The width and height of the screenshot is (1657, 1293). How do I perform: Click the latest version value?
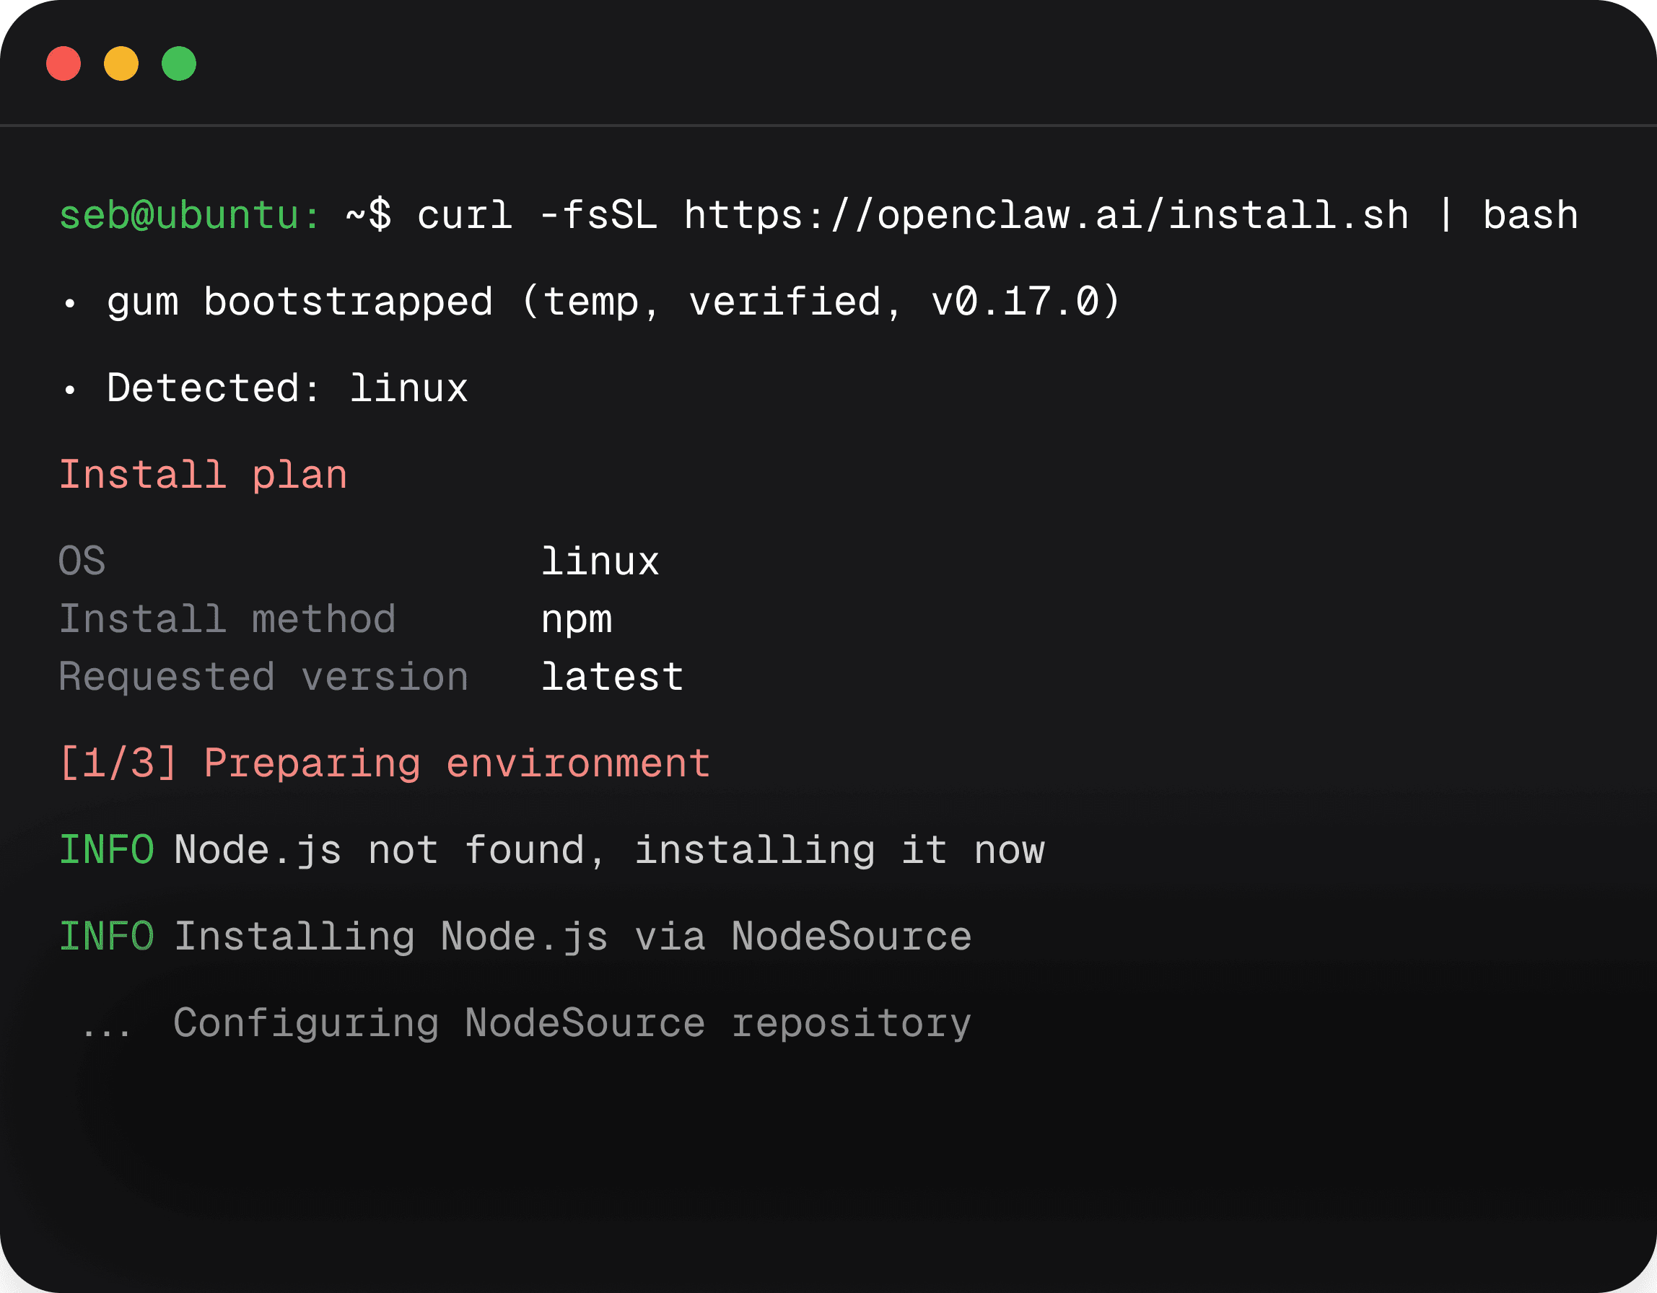611,678
